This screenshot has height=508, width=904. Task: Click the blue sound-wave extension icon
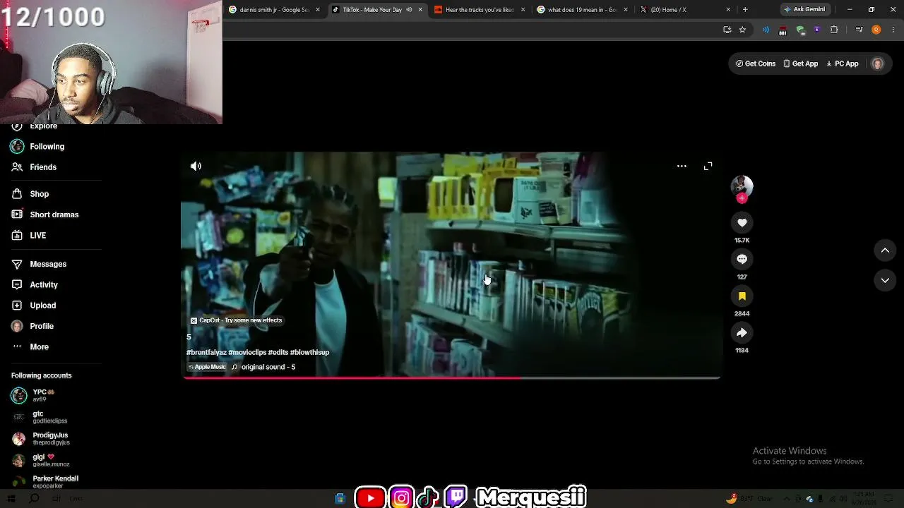tap(766, 30)
